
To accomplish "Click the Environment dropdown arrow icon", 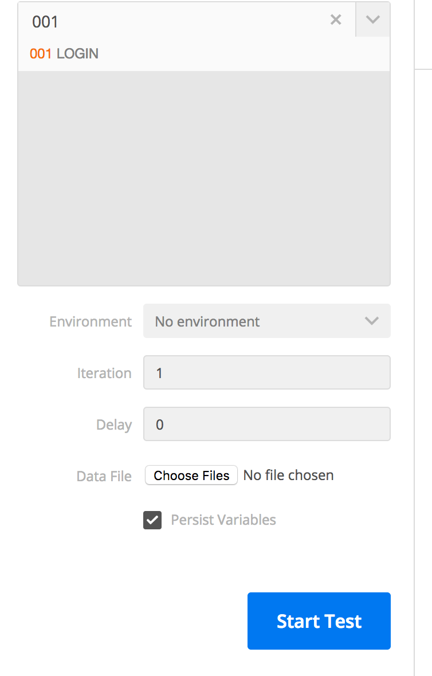I will coord(372,321).
